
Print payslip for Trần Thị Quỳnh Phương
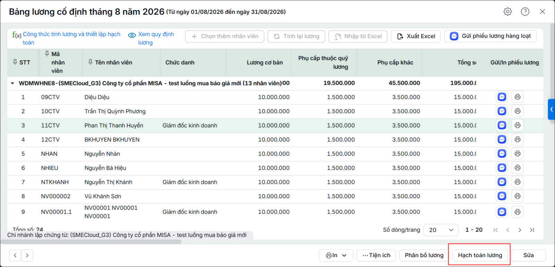click(x=518, y=111)
